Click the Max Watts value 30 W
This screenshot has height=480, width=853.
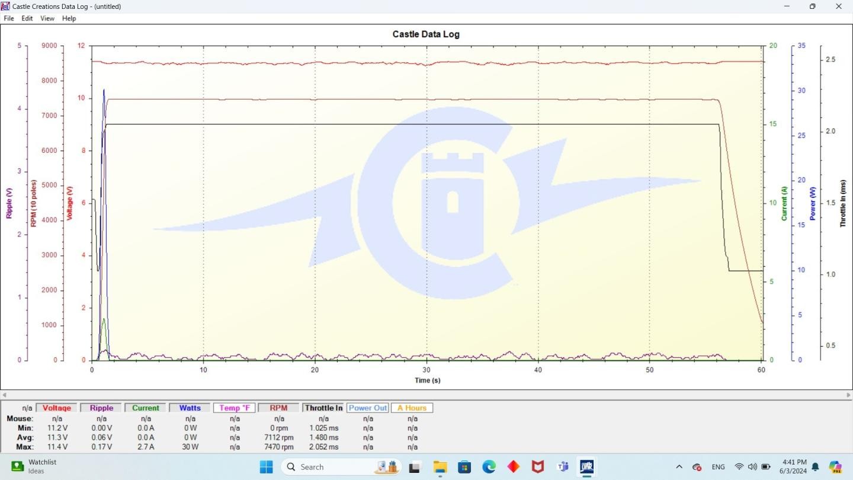190,447
